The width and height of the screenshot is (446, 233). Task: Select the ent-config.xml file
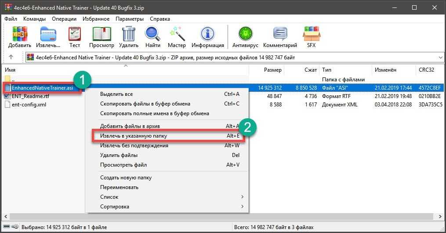click(29, 105)
